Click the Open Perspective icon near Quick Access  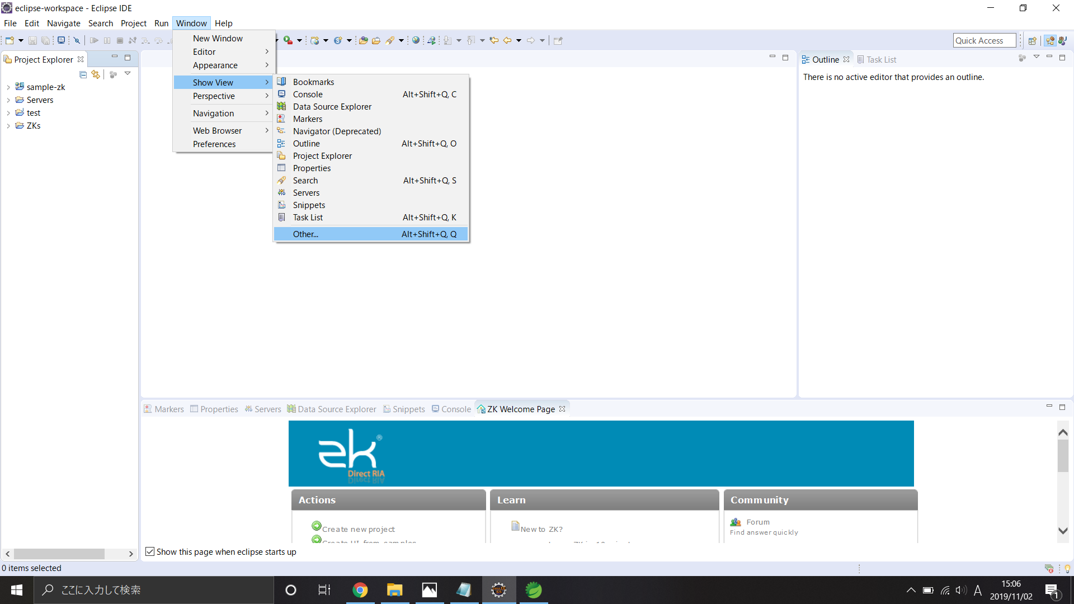coord(1033,40)
